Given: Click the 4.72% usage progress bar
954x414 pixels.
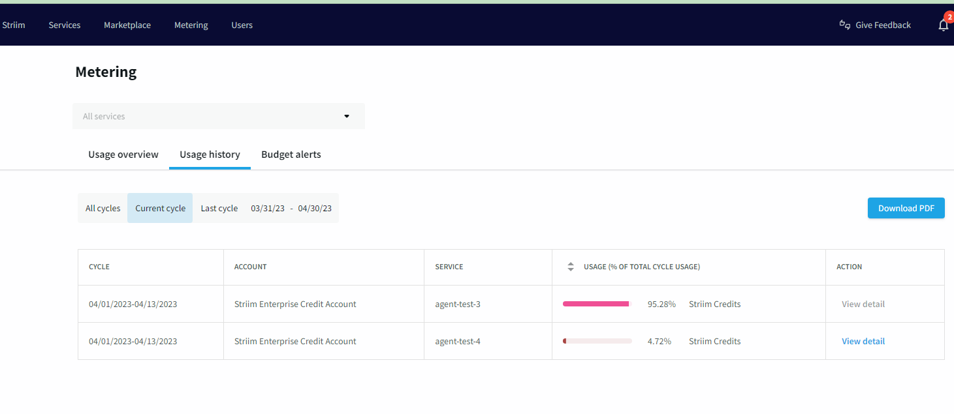Looking at the screenshot, I should [x=597, y=341].
